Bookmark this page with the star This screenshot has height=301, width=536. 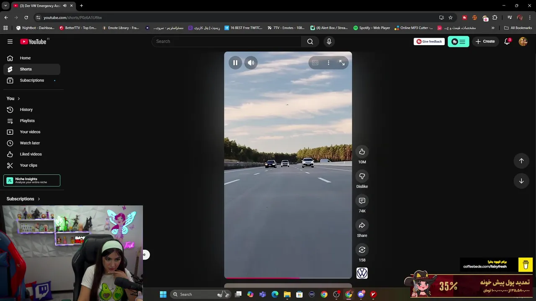pos(451,18)
